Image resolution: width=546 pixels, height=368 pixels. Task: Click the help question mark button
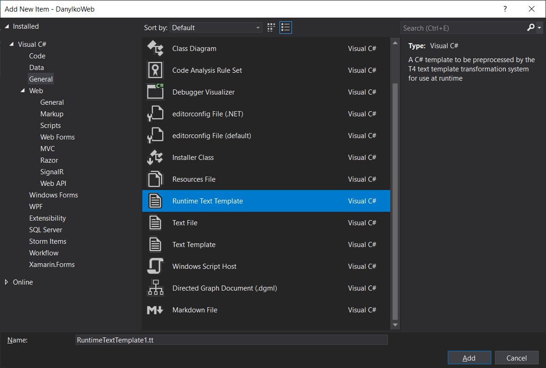click(505, 9)
